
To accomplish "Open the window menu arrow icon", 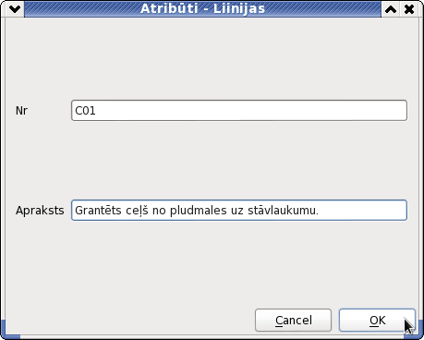I will click(x=15, y=9).
